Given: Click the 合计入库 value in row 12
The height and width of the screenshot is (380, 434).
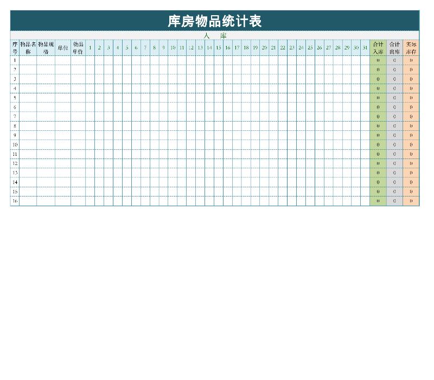Looking at the screenshot, I should click(378, 163).
